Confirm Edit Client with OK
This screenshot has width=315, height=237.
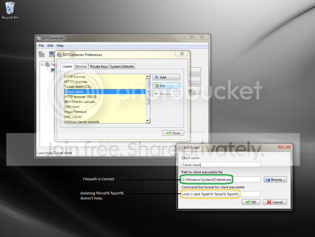251,202
